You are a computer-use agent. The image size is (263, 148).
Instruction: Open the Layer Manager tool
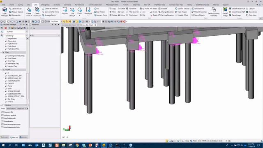(5, 12)
